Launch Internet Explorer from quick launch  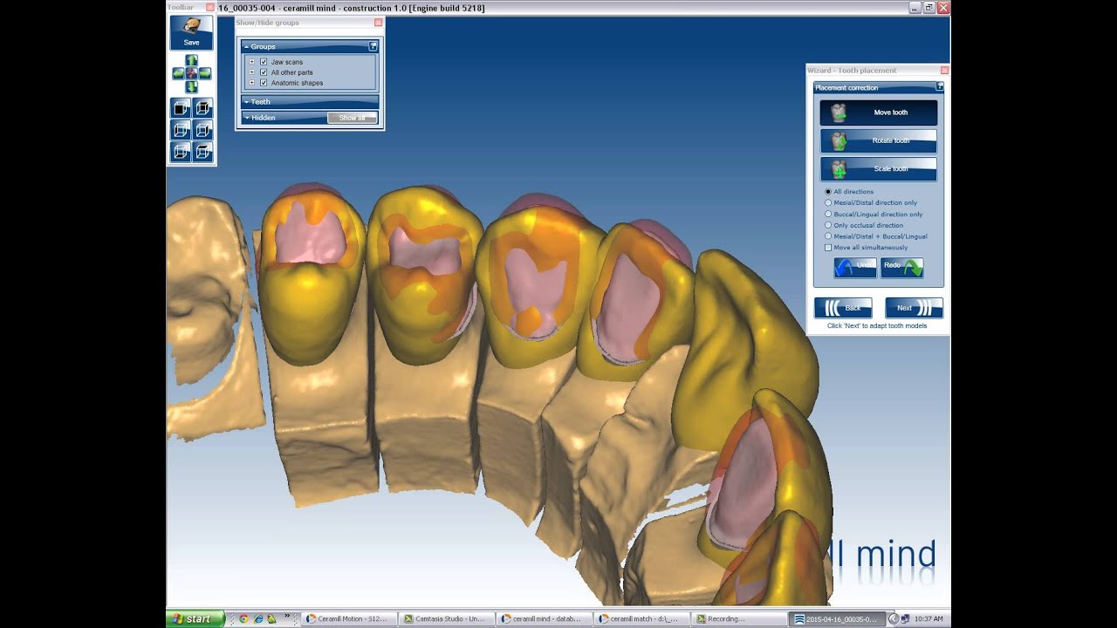pyautogui.click(x=257, y=618)
